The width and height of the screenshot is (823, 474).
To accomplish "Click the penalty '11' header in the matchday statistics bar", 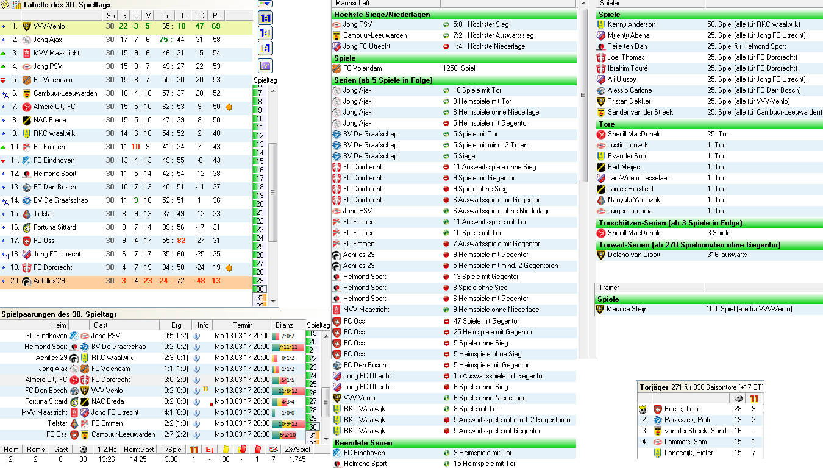I will tap(194, 449).
